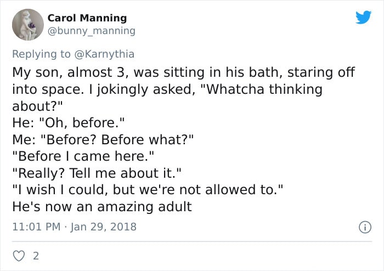Click "Really? Tell me about it." text
This screenshot has height=271, width=384.
coord(97,173)
